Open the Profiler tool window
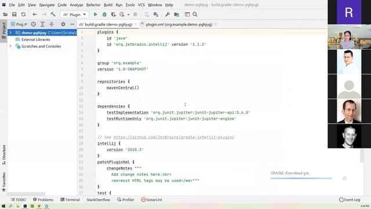 (x=126, y=200)
